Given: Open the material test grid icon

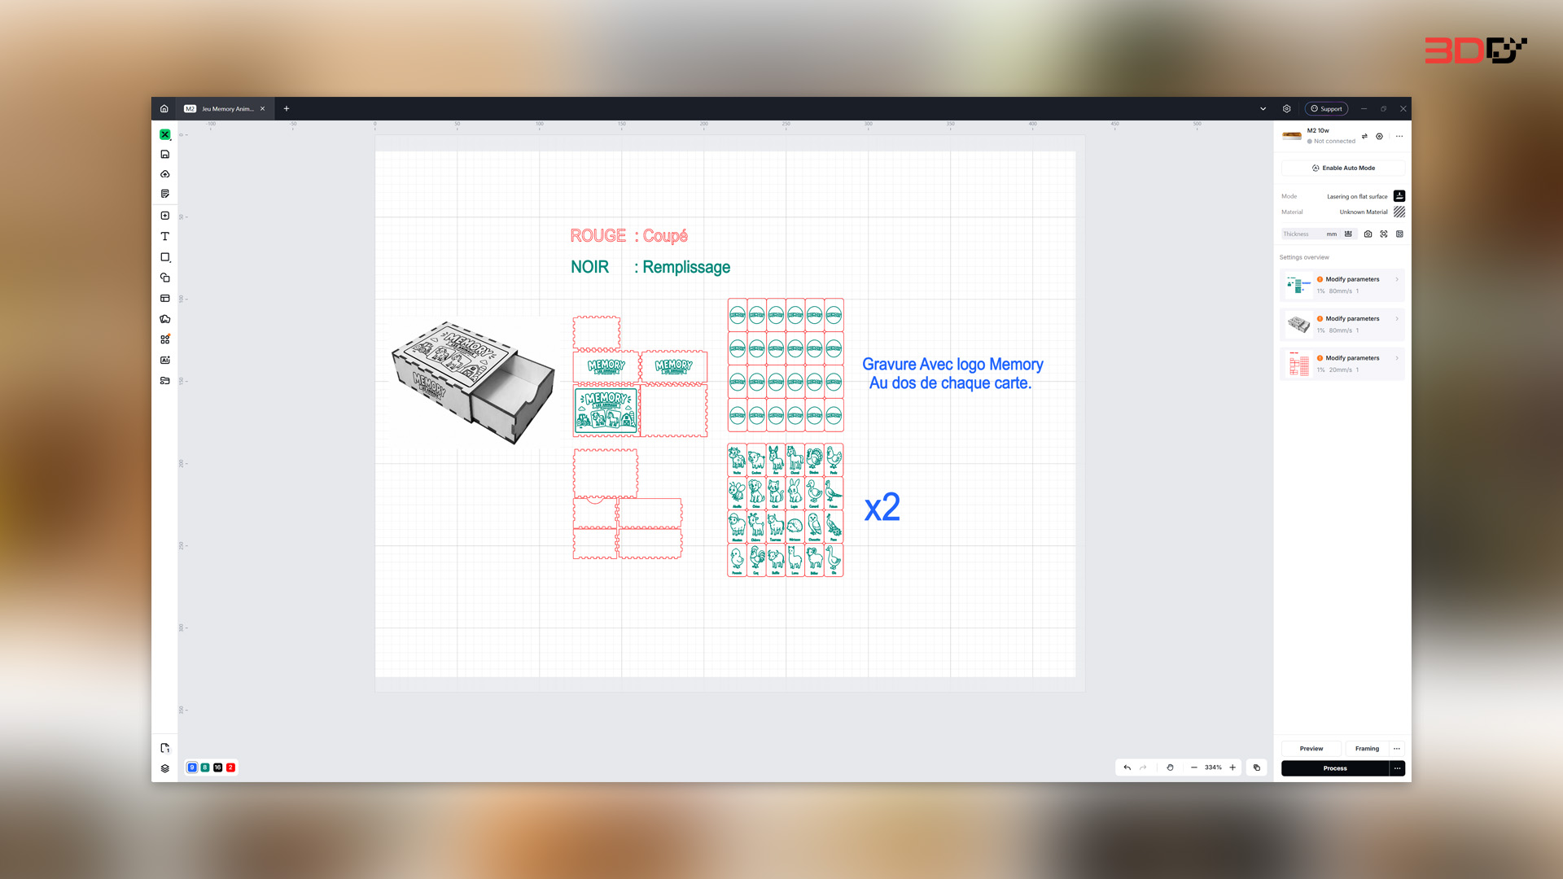Looking at the screenshot, I should click(x=1400, y=234).
